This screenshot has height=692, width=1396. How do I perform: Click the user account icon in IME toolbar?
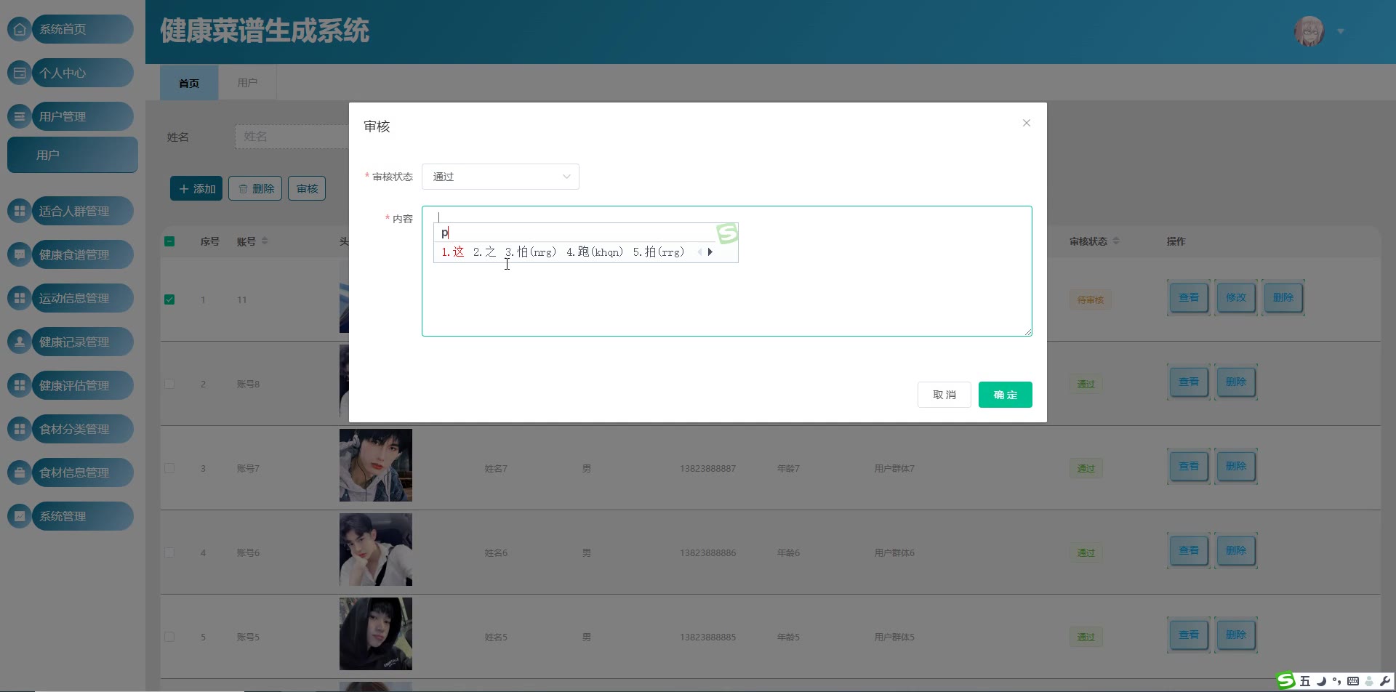point(1369,681)
